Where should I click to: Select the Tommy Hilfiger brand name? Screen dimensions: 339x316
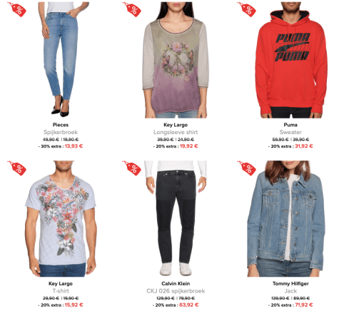point(290,284)
